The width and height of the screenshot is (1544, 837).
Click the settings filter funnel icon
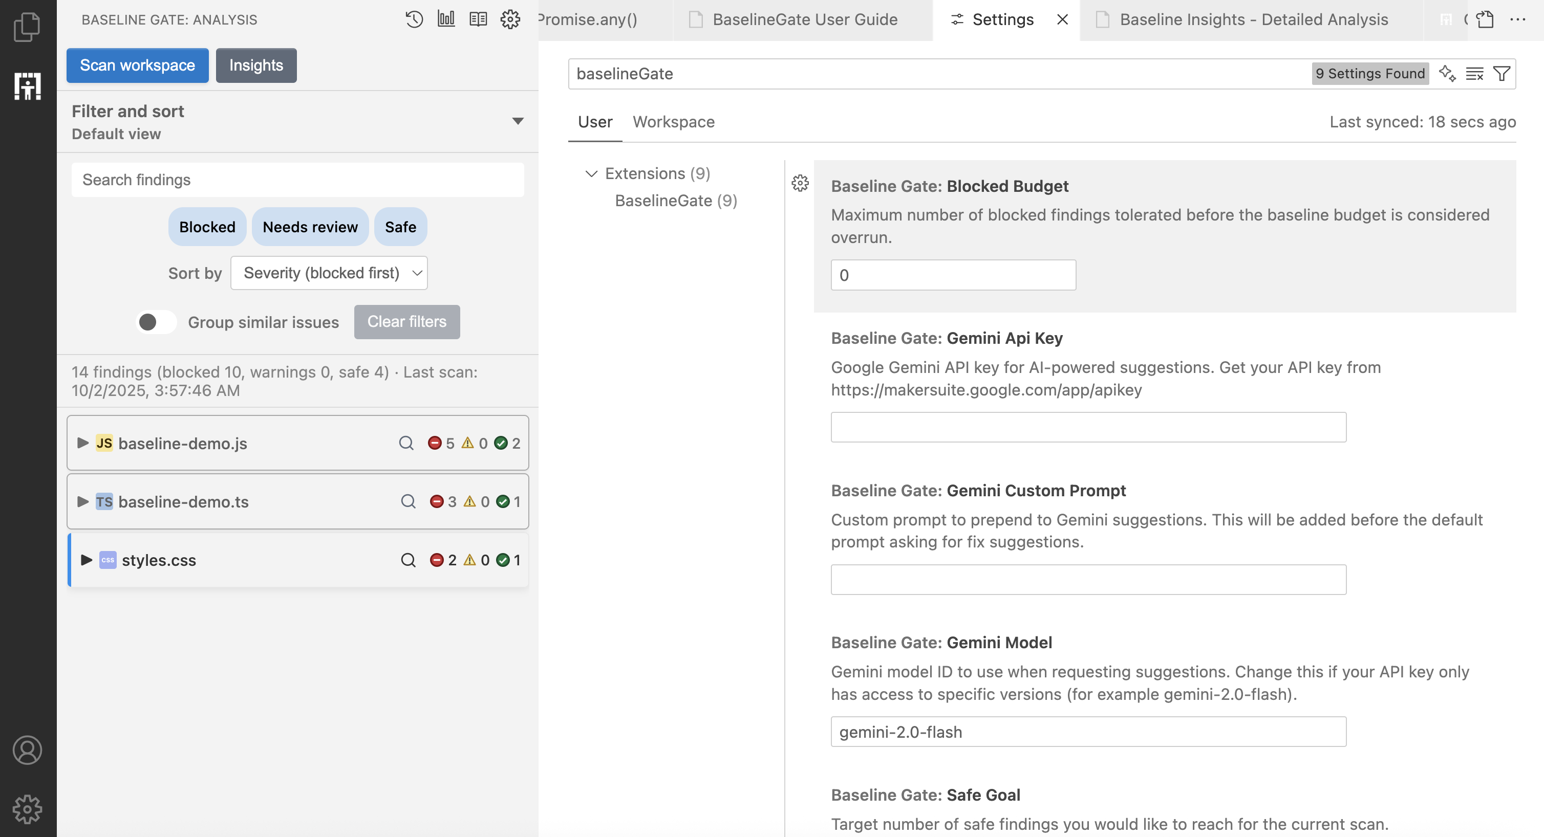[1502, 74]
